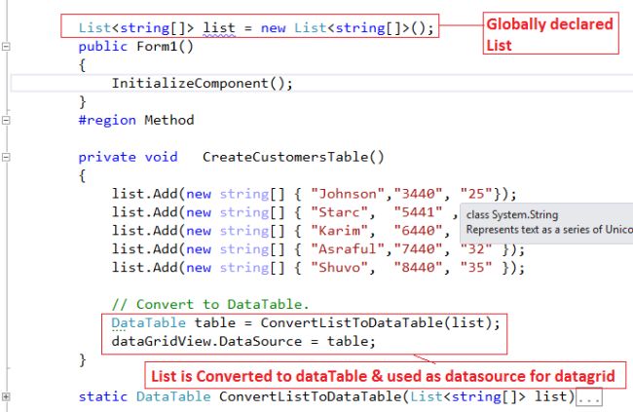This screenshot has height=412, width=633.
Task: Click the "25" string value
Action: coord(476,194)
